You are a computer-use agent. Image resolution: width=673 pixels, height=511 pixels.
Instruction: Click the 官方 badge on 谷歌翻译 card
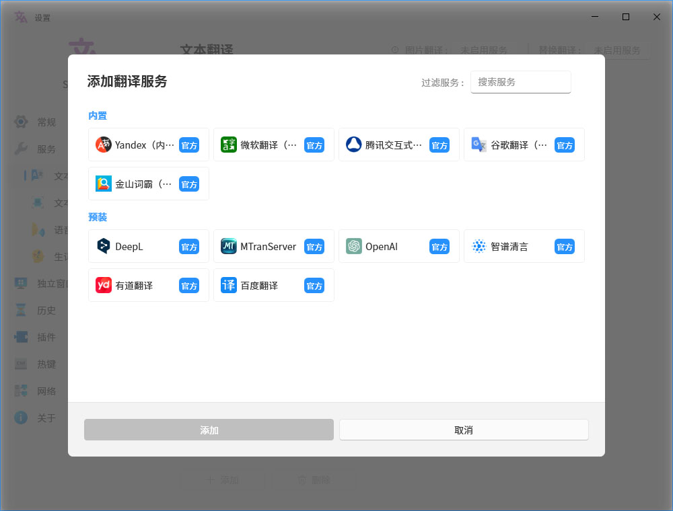[x=565, y=145]
